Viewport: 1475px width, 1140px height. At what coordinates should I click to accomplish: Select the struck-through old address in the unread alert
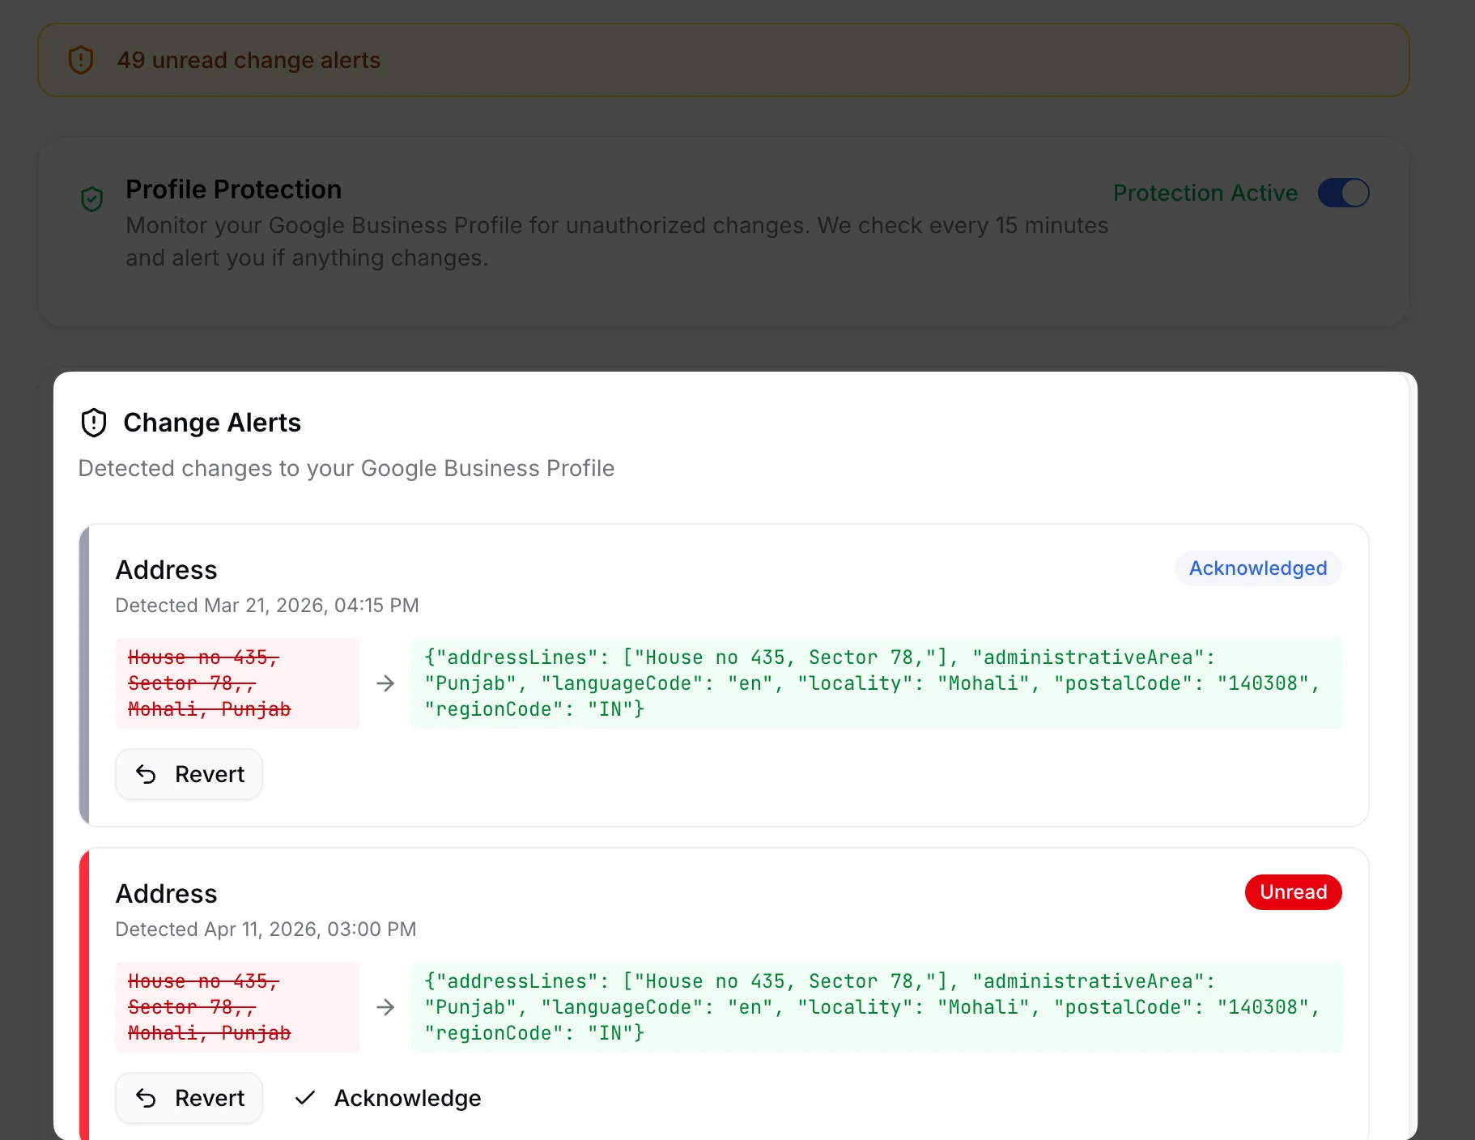pos(209,1007)
